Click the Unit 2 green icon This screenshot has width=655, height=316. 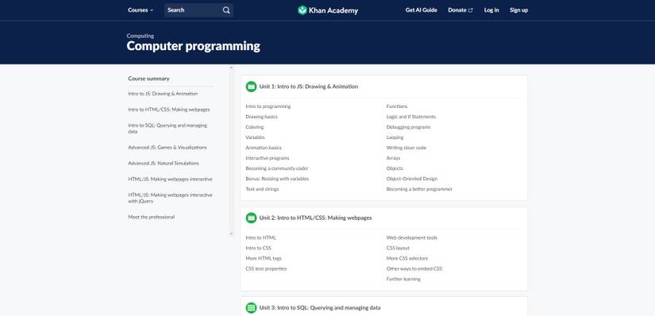tap(251, 218)
